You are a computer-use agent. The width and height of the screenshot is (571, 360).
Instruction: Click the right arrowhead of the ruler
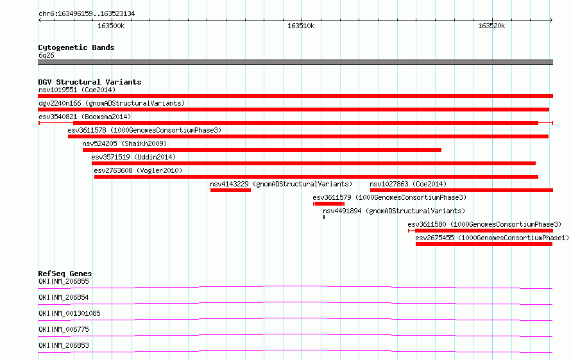coord(551,20)
